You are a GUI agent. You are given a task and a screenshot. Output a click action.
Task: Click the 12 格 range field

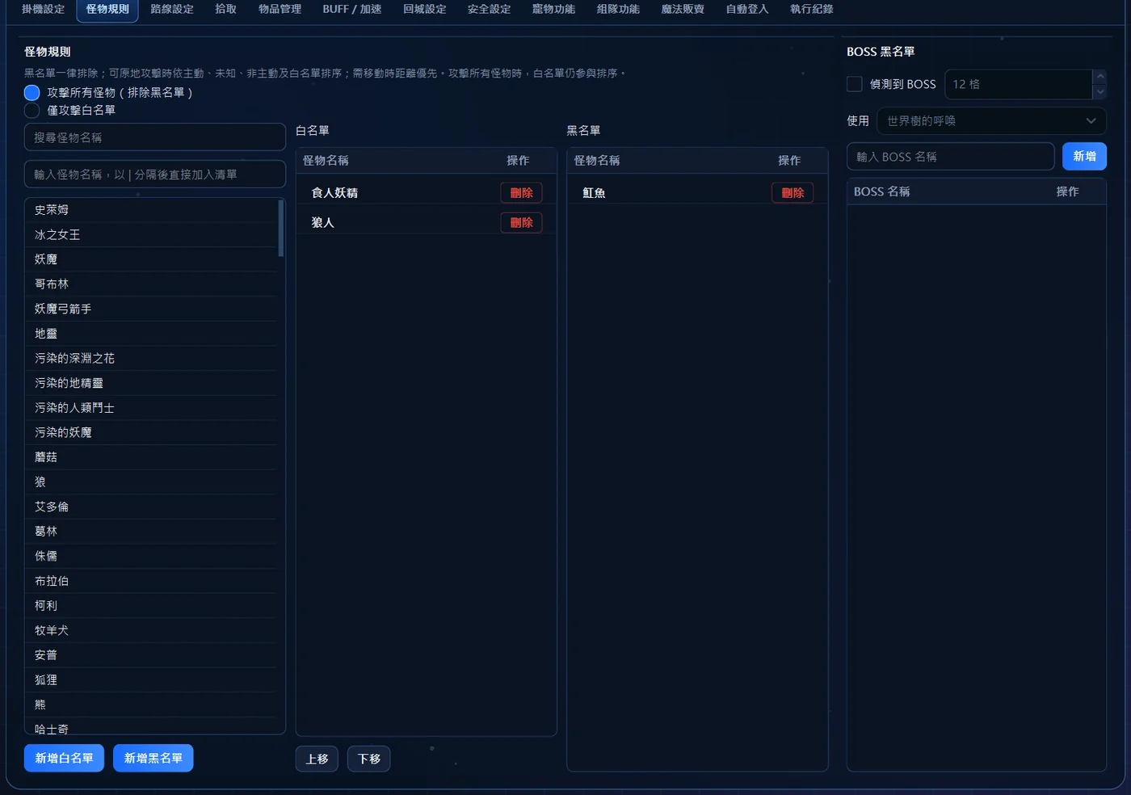click(x=1018, y=84)
